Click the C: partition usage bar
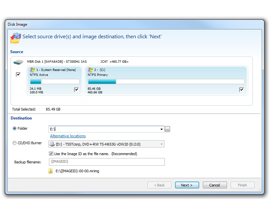The width and height of the screenshot is (270, 200). tap(166, 82)
